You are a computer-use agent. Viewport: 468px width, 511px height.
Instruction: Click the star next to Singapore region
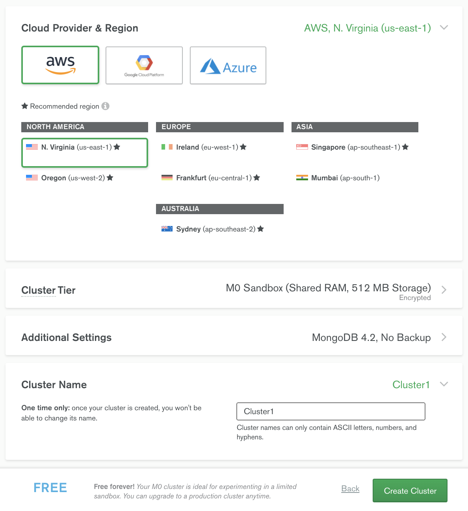click(405, 147)
